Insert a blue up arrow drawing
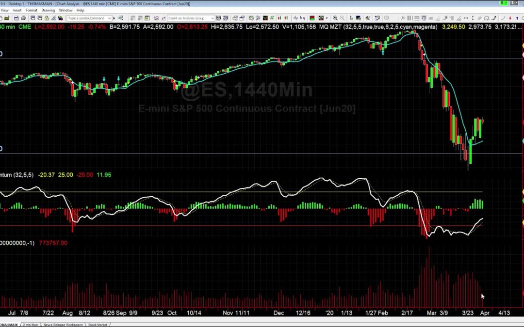 [x=517, y=18]
